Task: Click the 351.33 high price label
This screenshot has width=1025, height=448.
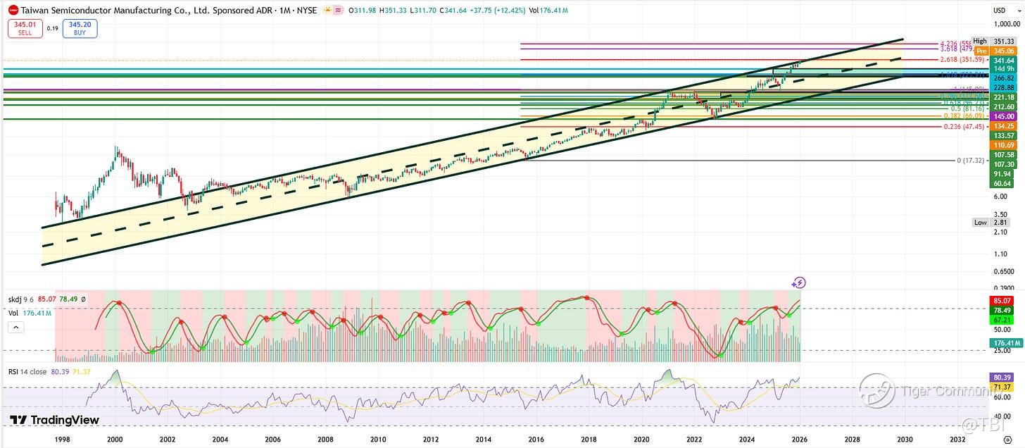Action: pyautogui.click(x=1002, y=42)
